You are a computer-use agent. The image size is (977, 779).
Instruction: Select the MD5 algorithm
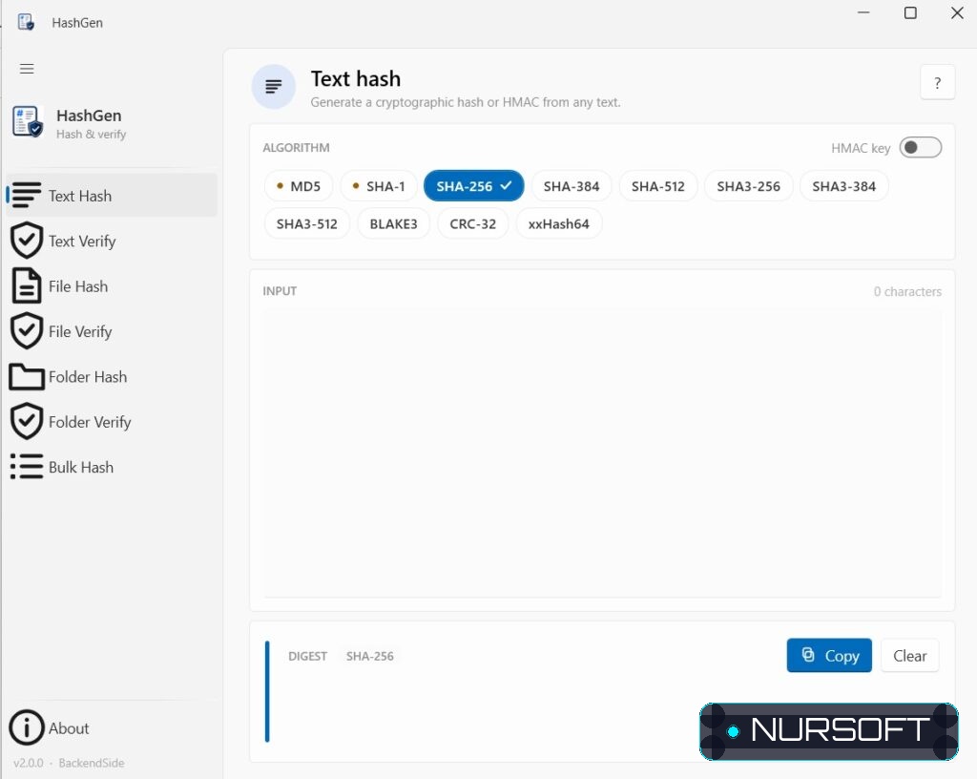pyautogui.click(x=299, y=186)
